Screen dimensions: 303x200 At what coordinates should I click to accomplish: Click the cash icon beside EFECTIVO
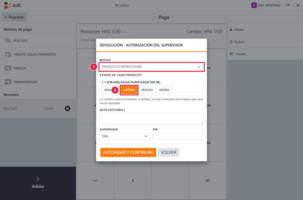point(8,40)
